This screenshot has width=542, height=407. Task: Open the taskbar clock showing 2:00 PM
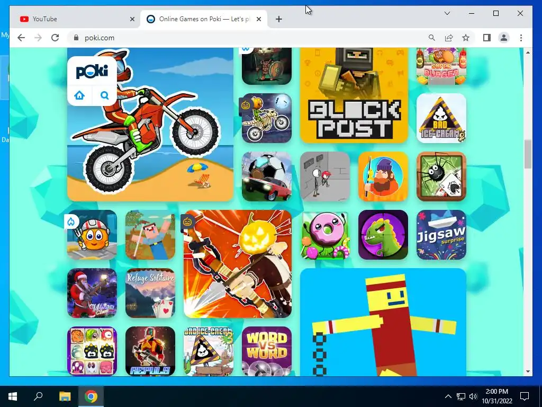(497, 396)
